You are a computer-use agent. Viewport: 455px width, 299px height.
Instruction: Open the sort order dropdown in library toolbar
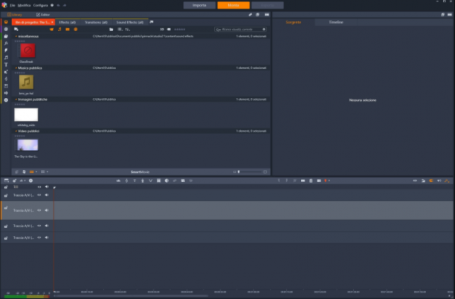click(127, 29)
